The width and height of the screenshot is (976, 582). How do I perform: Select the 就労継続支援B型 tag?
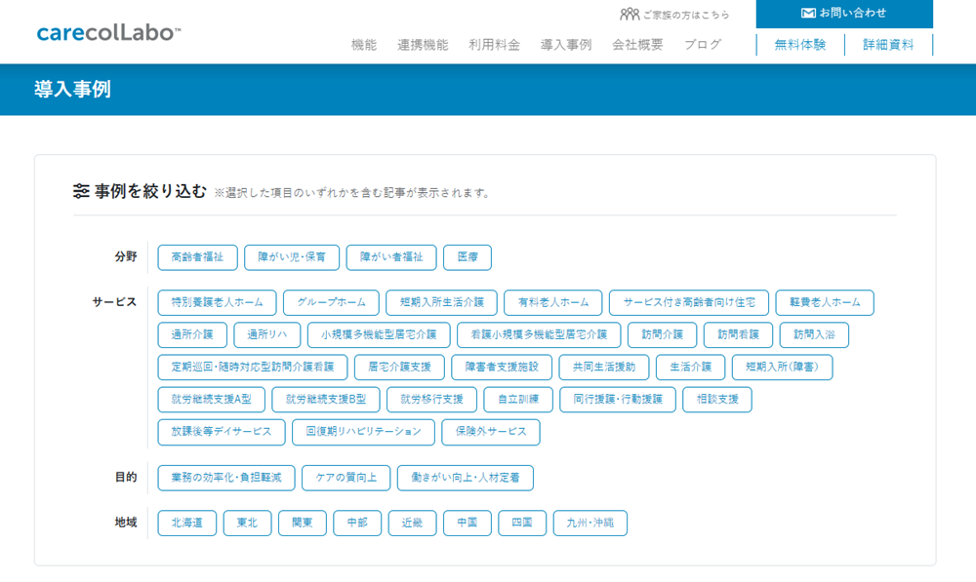tap(326, 400)
